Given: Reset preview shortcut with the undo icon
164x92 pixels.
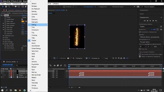Looking at the screenshot, I should (x=161, y=27).
